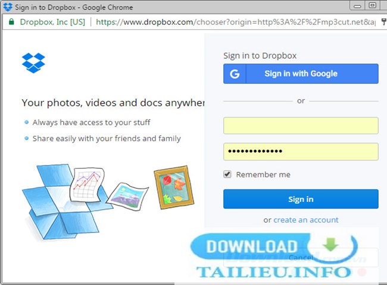Image resolution: width=387 pixels, height=285 pixels.
Task: Toggle the Remember me checkbox
Action: tap(227, 174)
